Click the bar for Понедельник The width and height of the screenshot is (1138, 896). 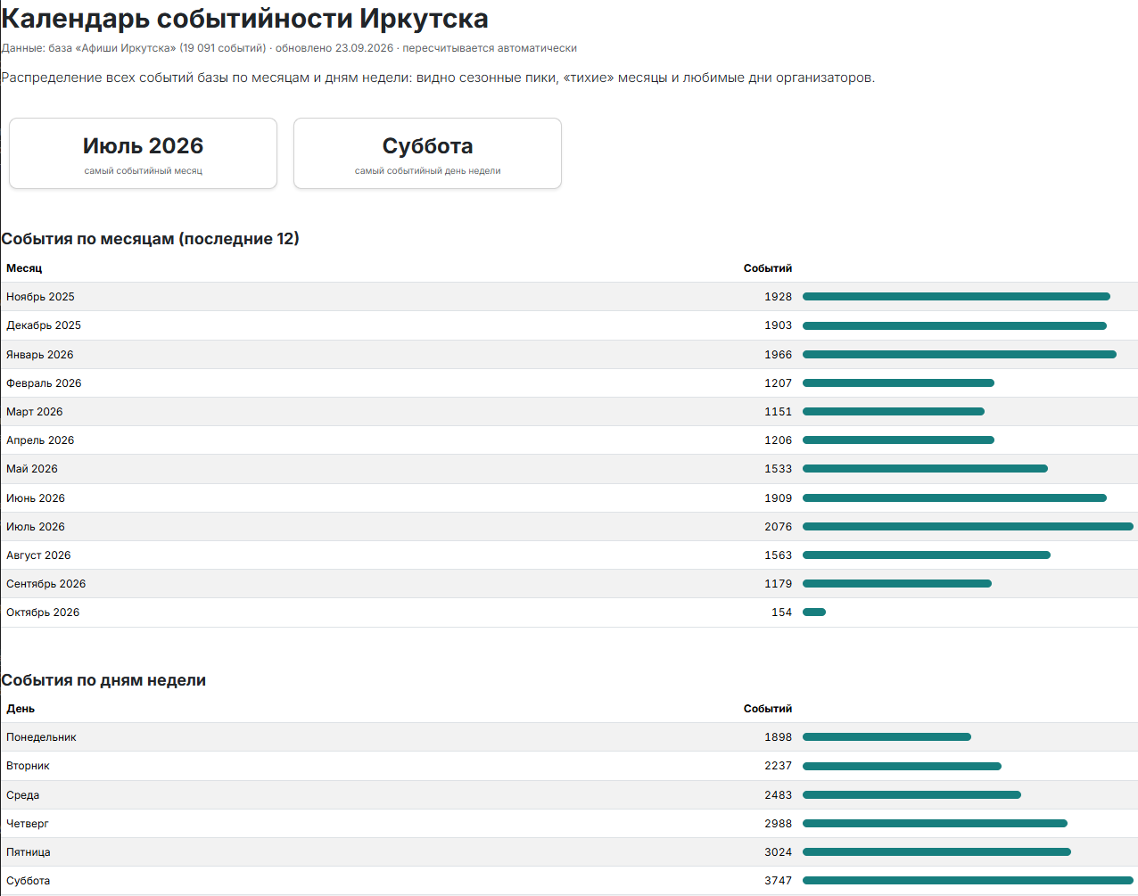(x=886, y=737)
